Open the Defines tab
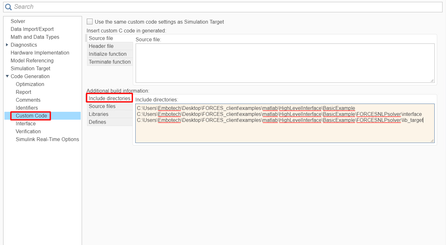 tap(97, 122)
